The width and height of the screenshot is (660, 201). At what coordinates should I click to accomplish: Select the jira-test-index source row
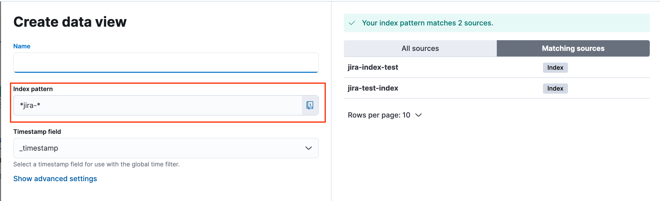point(373,88)
